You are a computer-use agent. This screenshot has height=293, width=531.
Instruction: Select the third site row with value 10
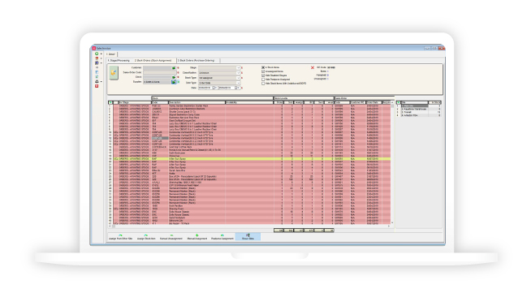point(419,112)
